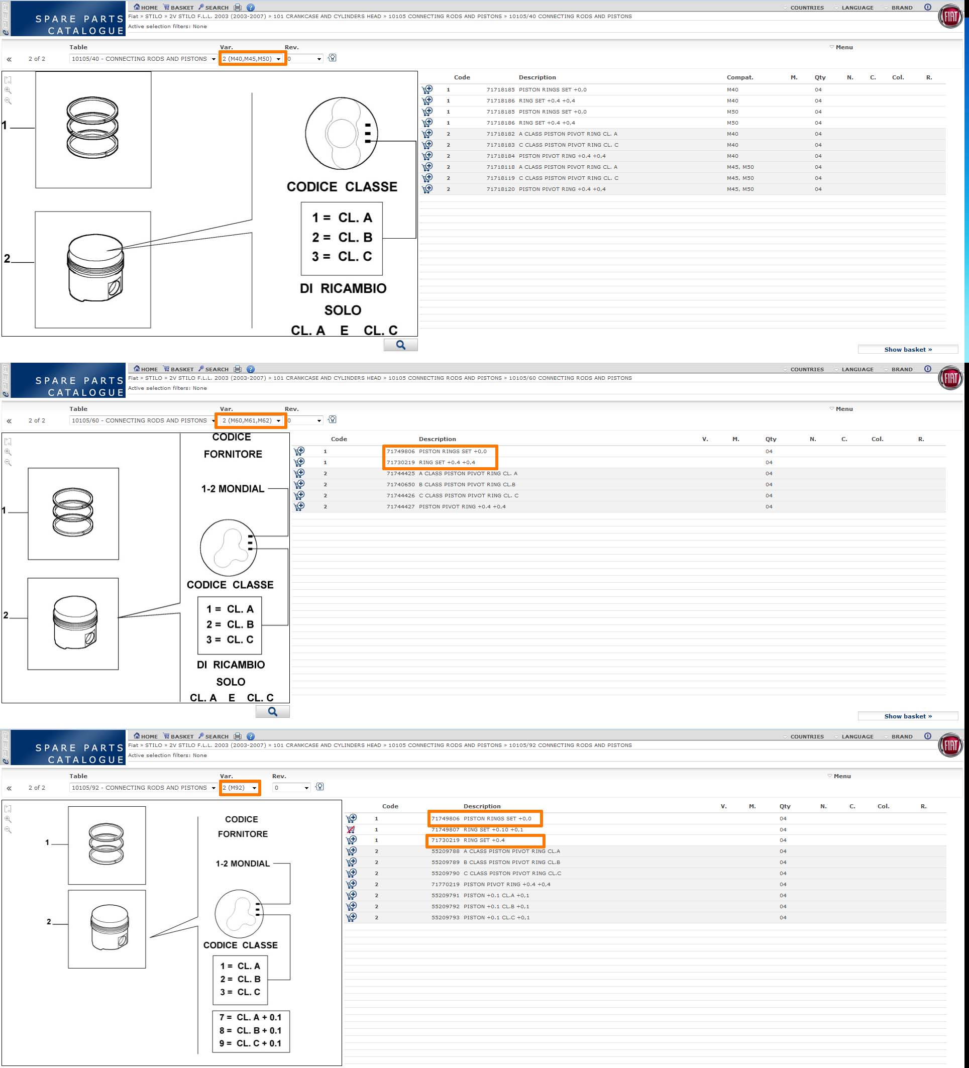Image resolution: width=969 pixels, height=1068 pixels.
Task: Open Var. dropdown showing 2 (M92)
Action: (240, 788)
